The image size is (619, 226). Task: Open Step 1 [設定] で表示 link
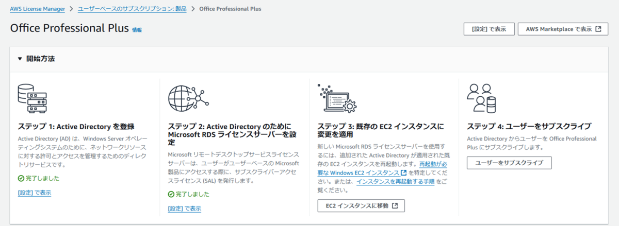[x=35, y=193]
